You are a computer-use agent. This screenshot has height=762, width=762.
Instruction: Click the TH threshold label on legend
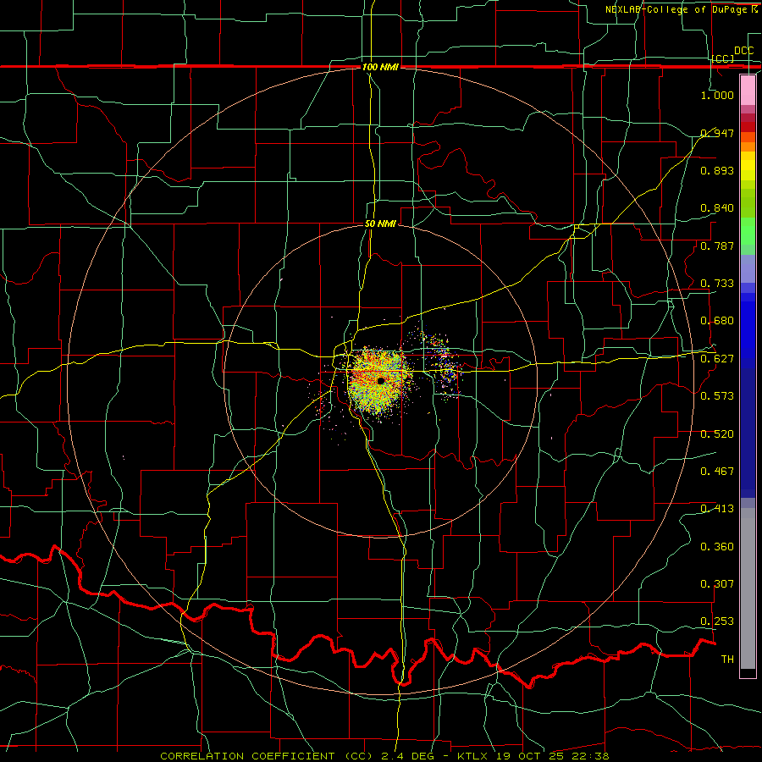[727, 660]
